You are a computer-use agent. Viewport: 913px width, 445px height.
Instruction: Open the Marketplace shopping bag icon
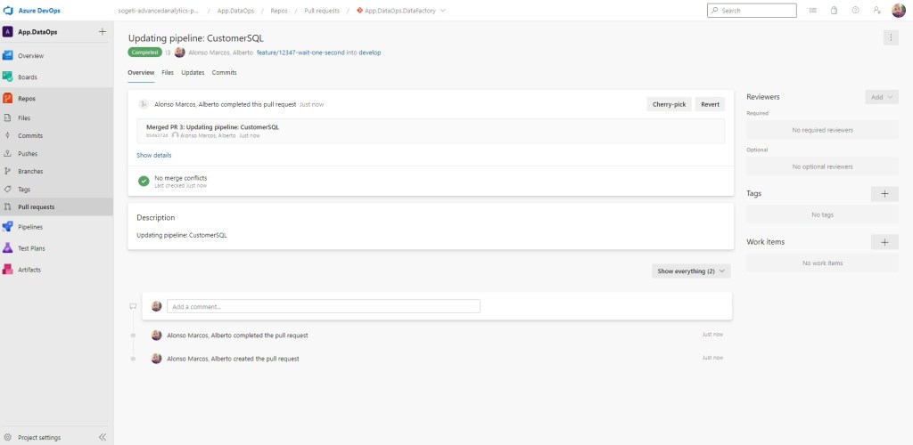(x=833, y=11)
